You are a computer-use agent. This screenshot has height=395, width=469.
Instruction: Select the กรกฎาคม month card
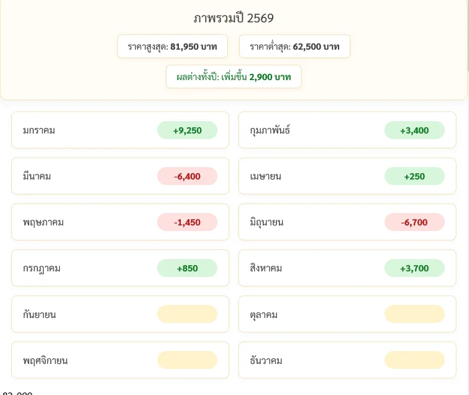[120, 268]
